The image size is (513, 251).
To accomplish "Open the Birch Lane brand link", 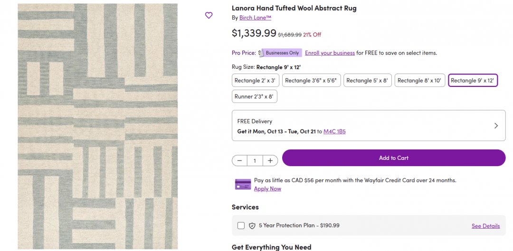I will [x=255, y=18].
